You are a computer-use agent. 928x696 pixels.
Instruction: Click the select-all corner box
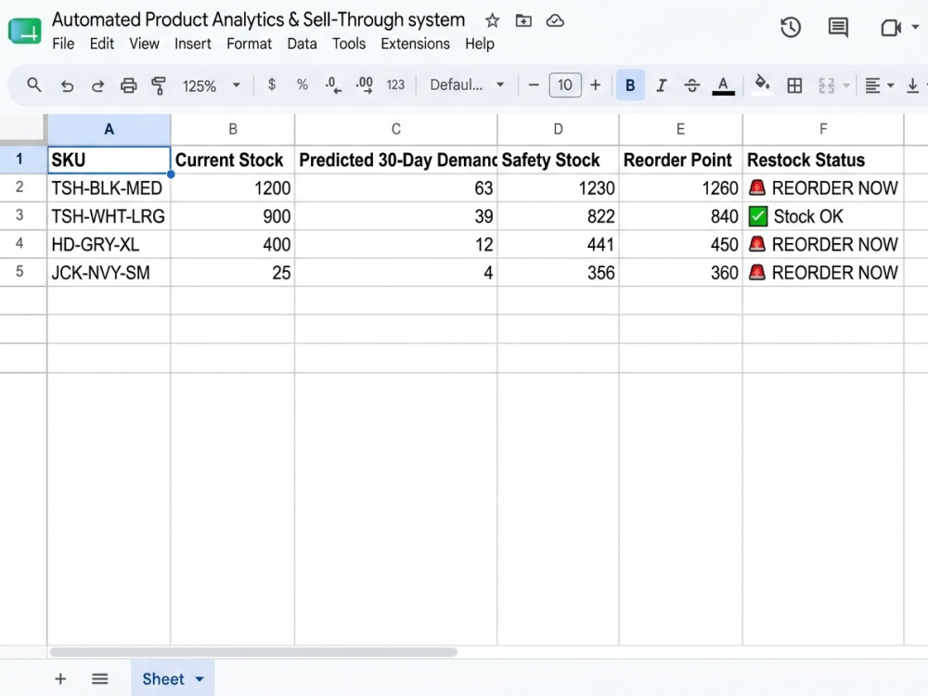coord(23,128)
